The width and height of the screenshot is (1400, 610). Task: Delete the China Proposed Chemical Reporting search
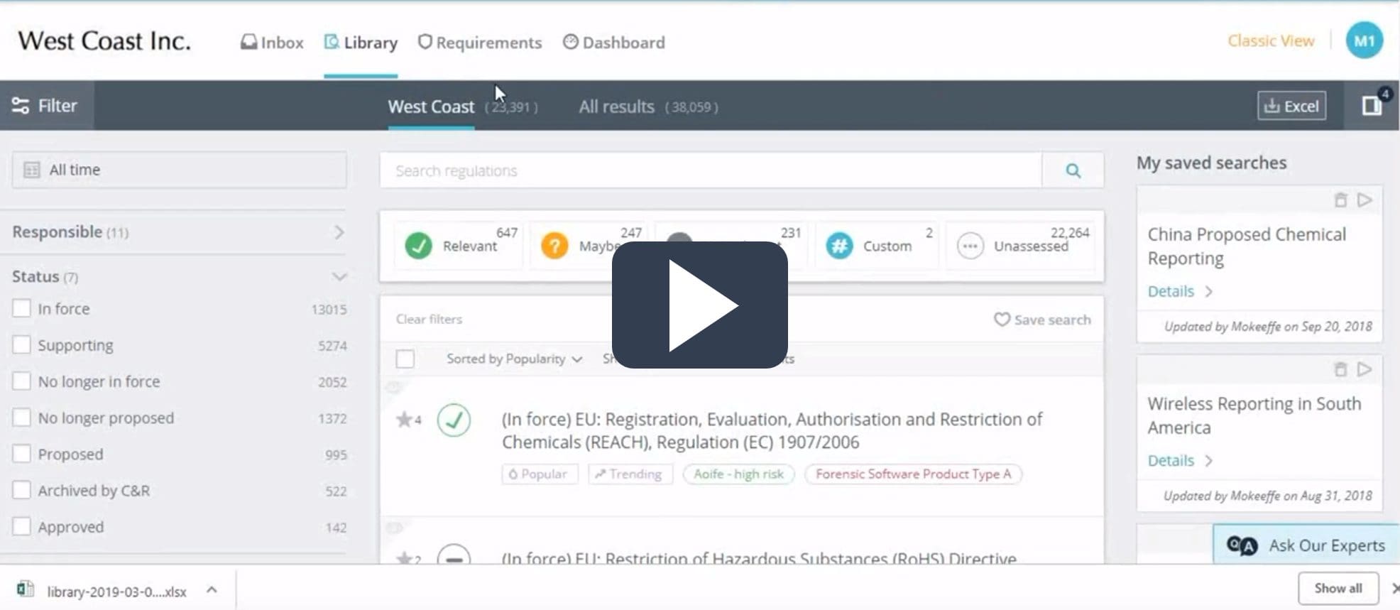click(1340, 200)
